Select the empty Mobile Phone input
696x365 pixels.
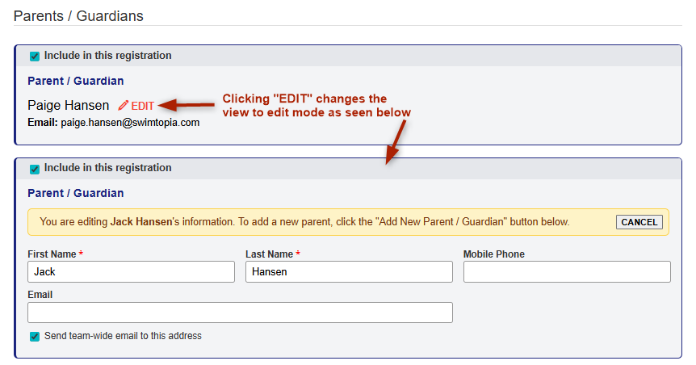567,272
